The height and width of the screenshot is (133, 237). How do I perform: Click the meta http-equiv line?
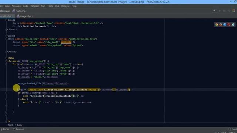pos(58,23)
